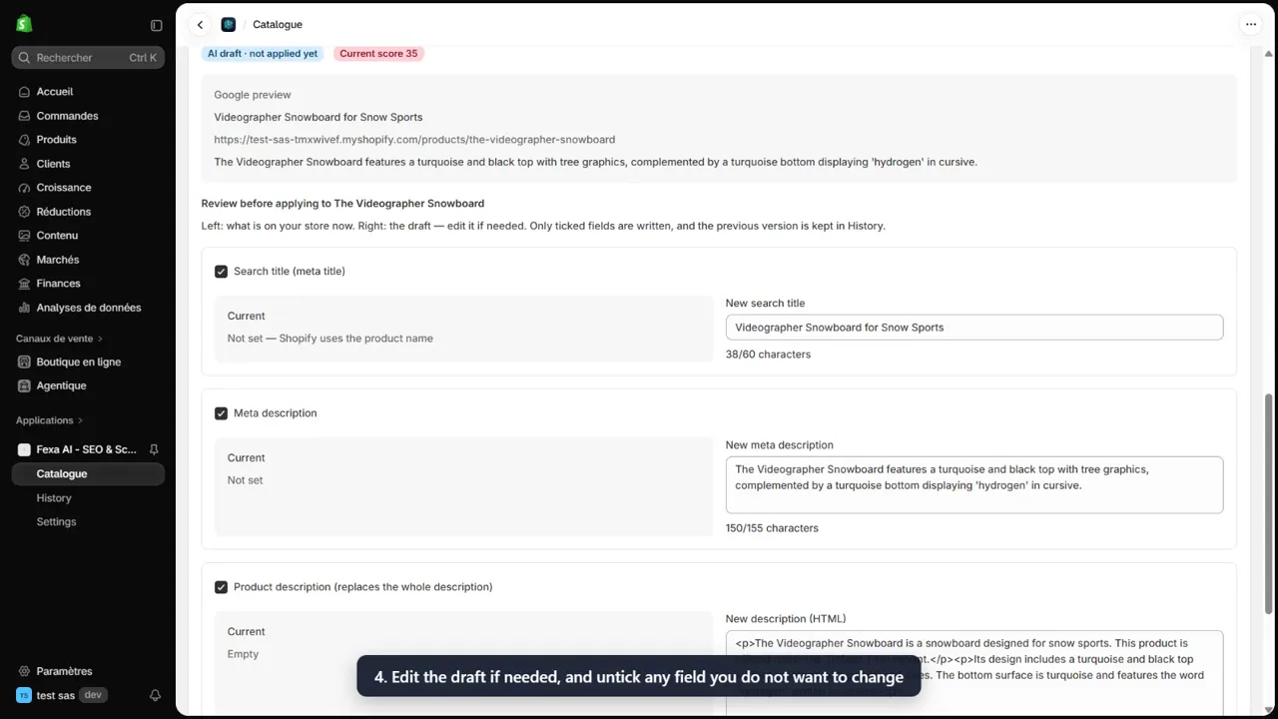Click the page vertical scrollbar thumb

click(1269, 502)
